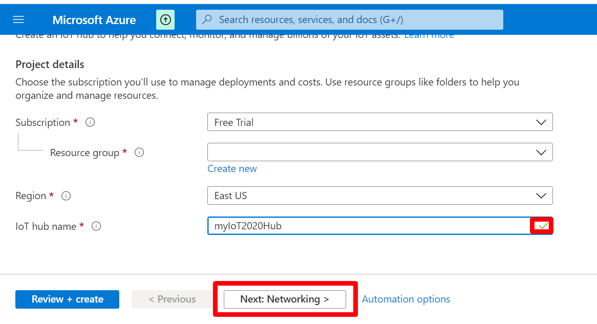This screenshot has height=324, width=597.
Task: Click the Review + create button
Action: (x=68, y=299)
